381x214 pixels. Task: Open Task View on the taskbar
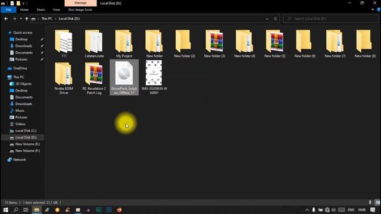[26, 210]
